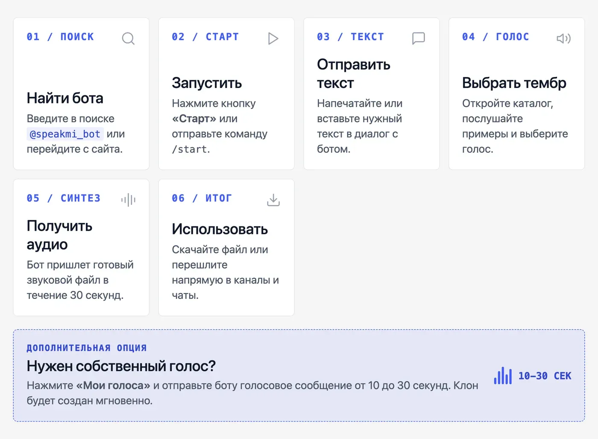Image resolution: width=598 pixels, height=439 pixels.
Task: Click the label «01 / ПОИСК»
Action: [60, 37]
